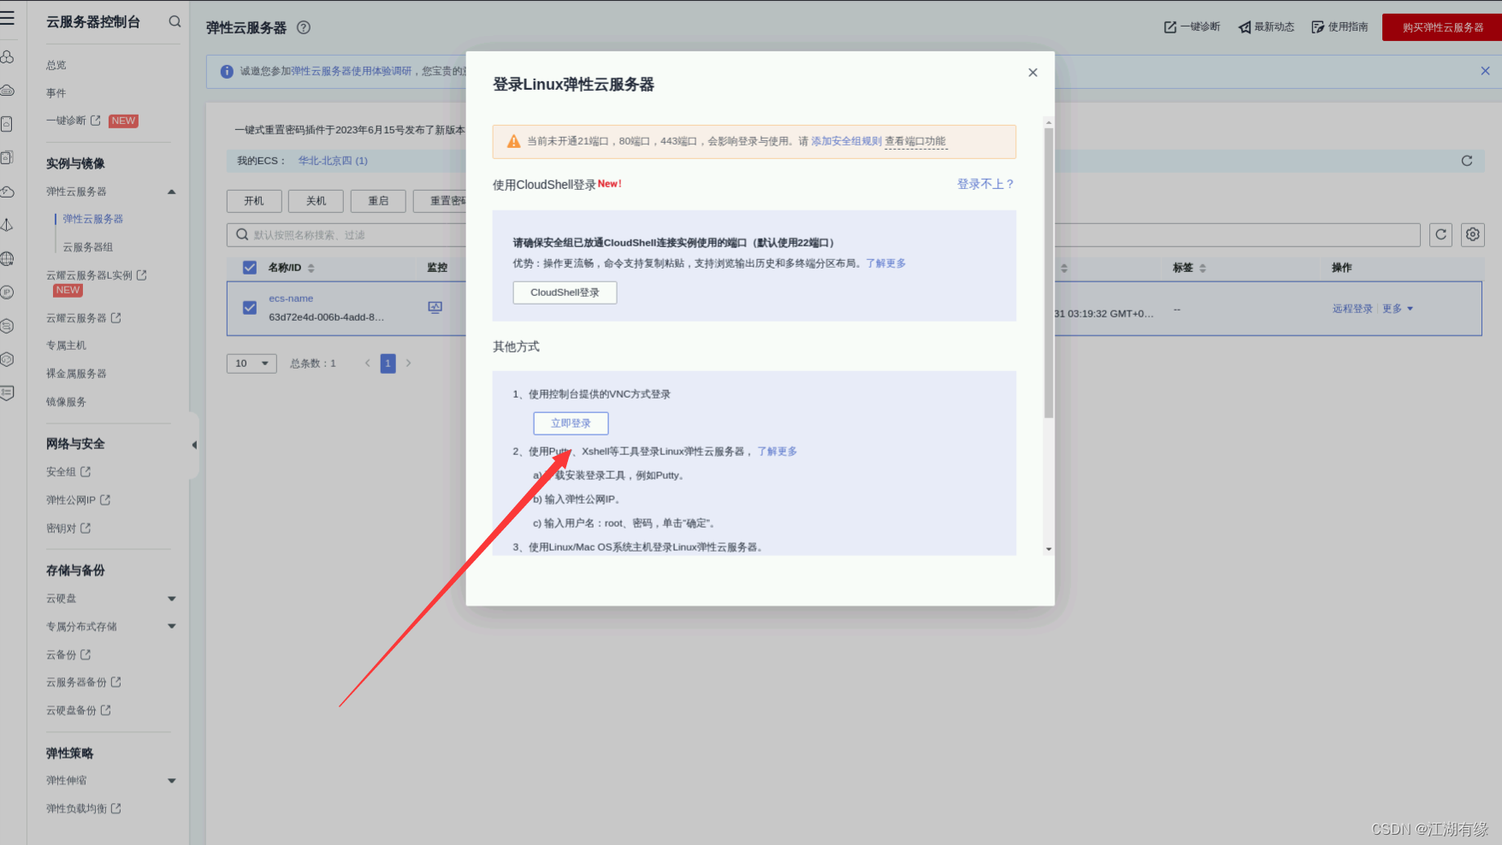Open the external link icon beside 弹性公网IP

click(x=105, y=499)
